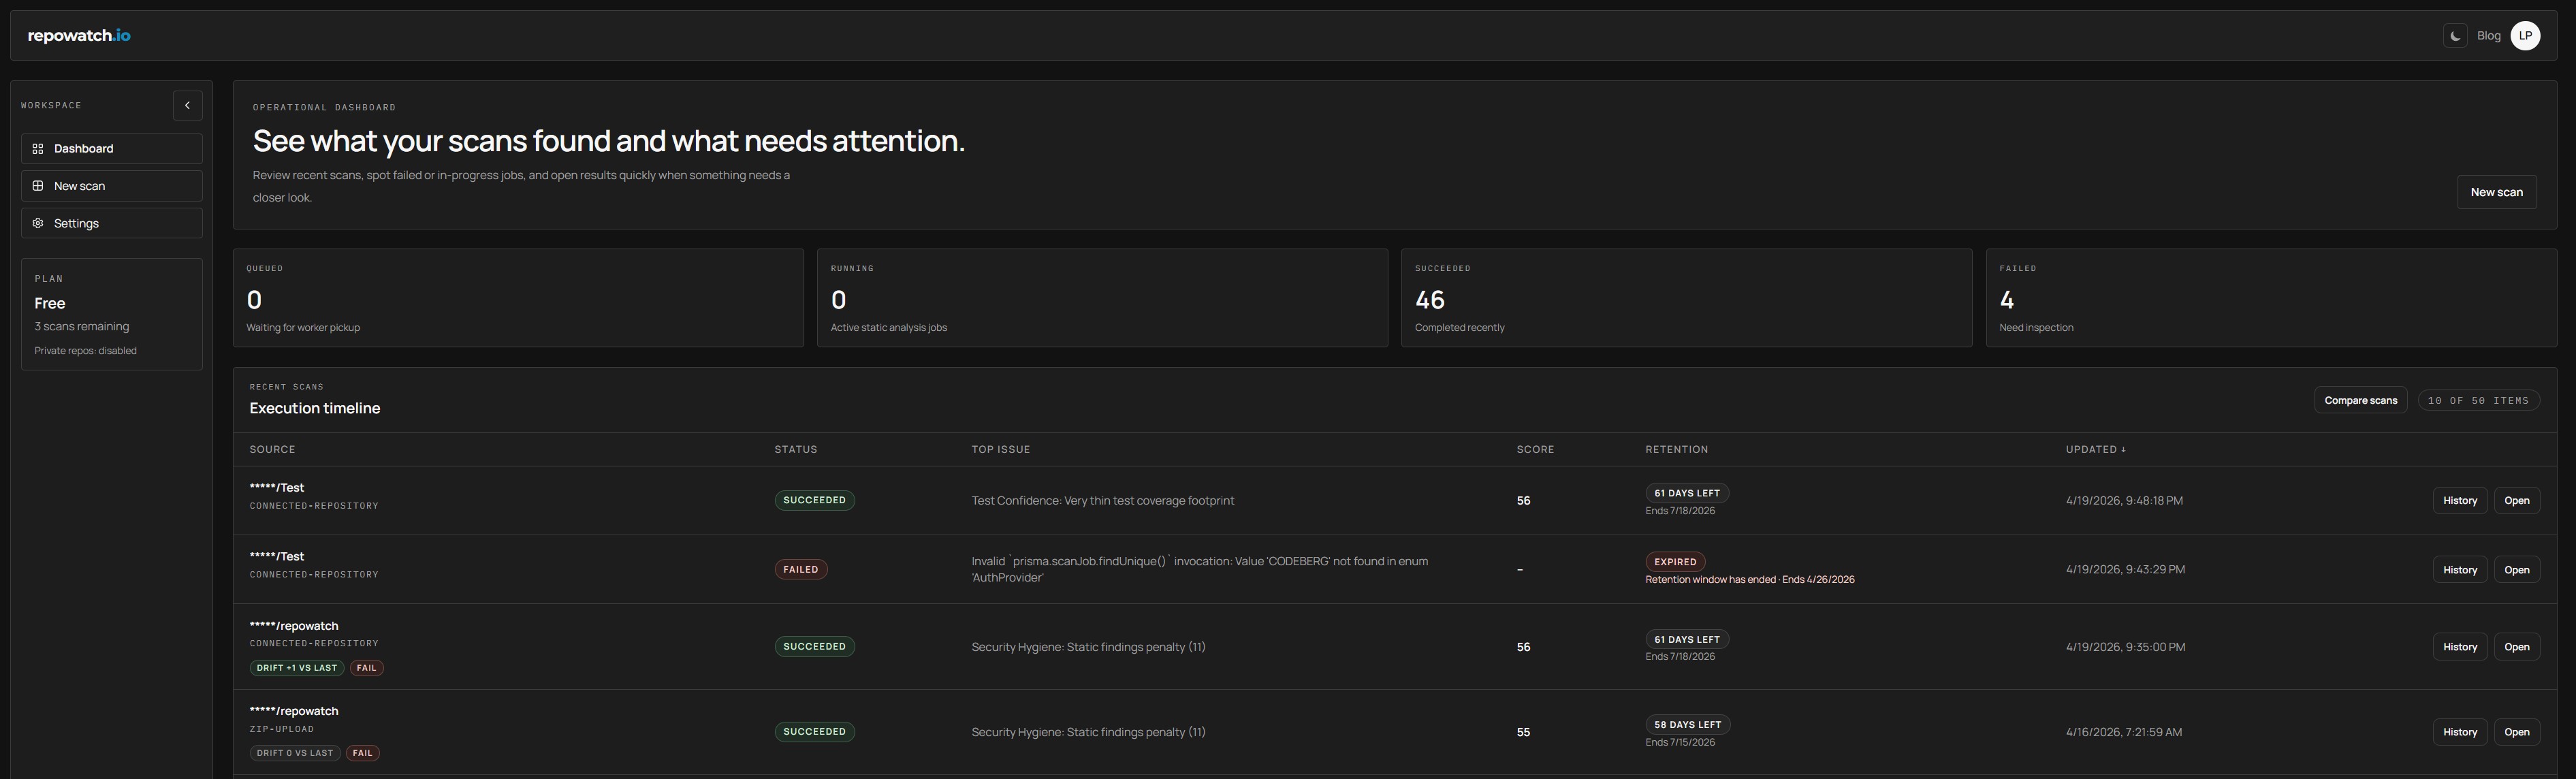The width and height of the screenshot is (2576, 779).
Task: Open the 9:35:00 PM repowatch scan
Action: pos(2516,647)
